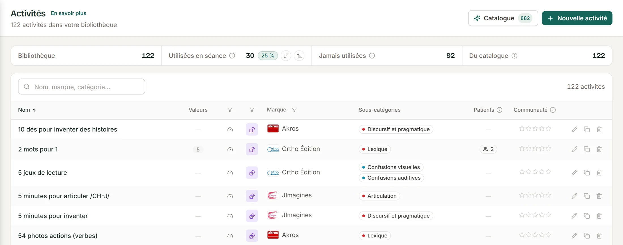Edit 10 dés pour inventer des histoires
Image resolution: width=623 pixels, height=245 pixels.
tap(574, 129)
